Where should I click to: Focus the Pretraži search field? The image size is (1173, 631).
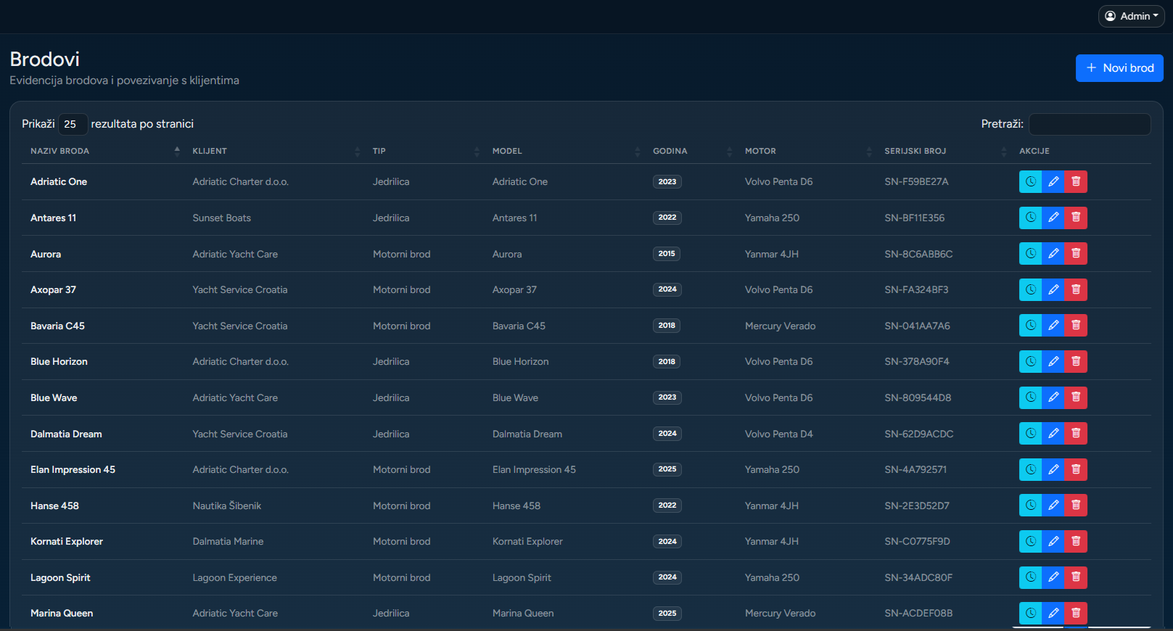tap(1090, 124)
